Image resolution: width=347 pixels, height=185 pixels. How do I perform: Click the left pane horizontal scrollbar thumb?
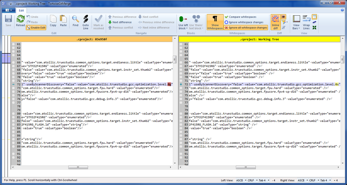coord(78,167)
